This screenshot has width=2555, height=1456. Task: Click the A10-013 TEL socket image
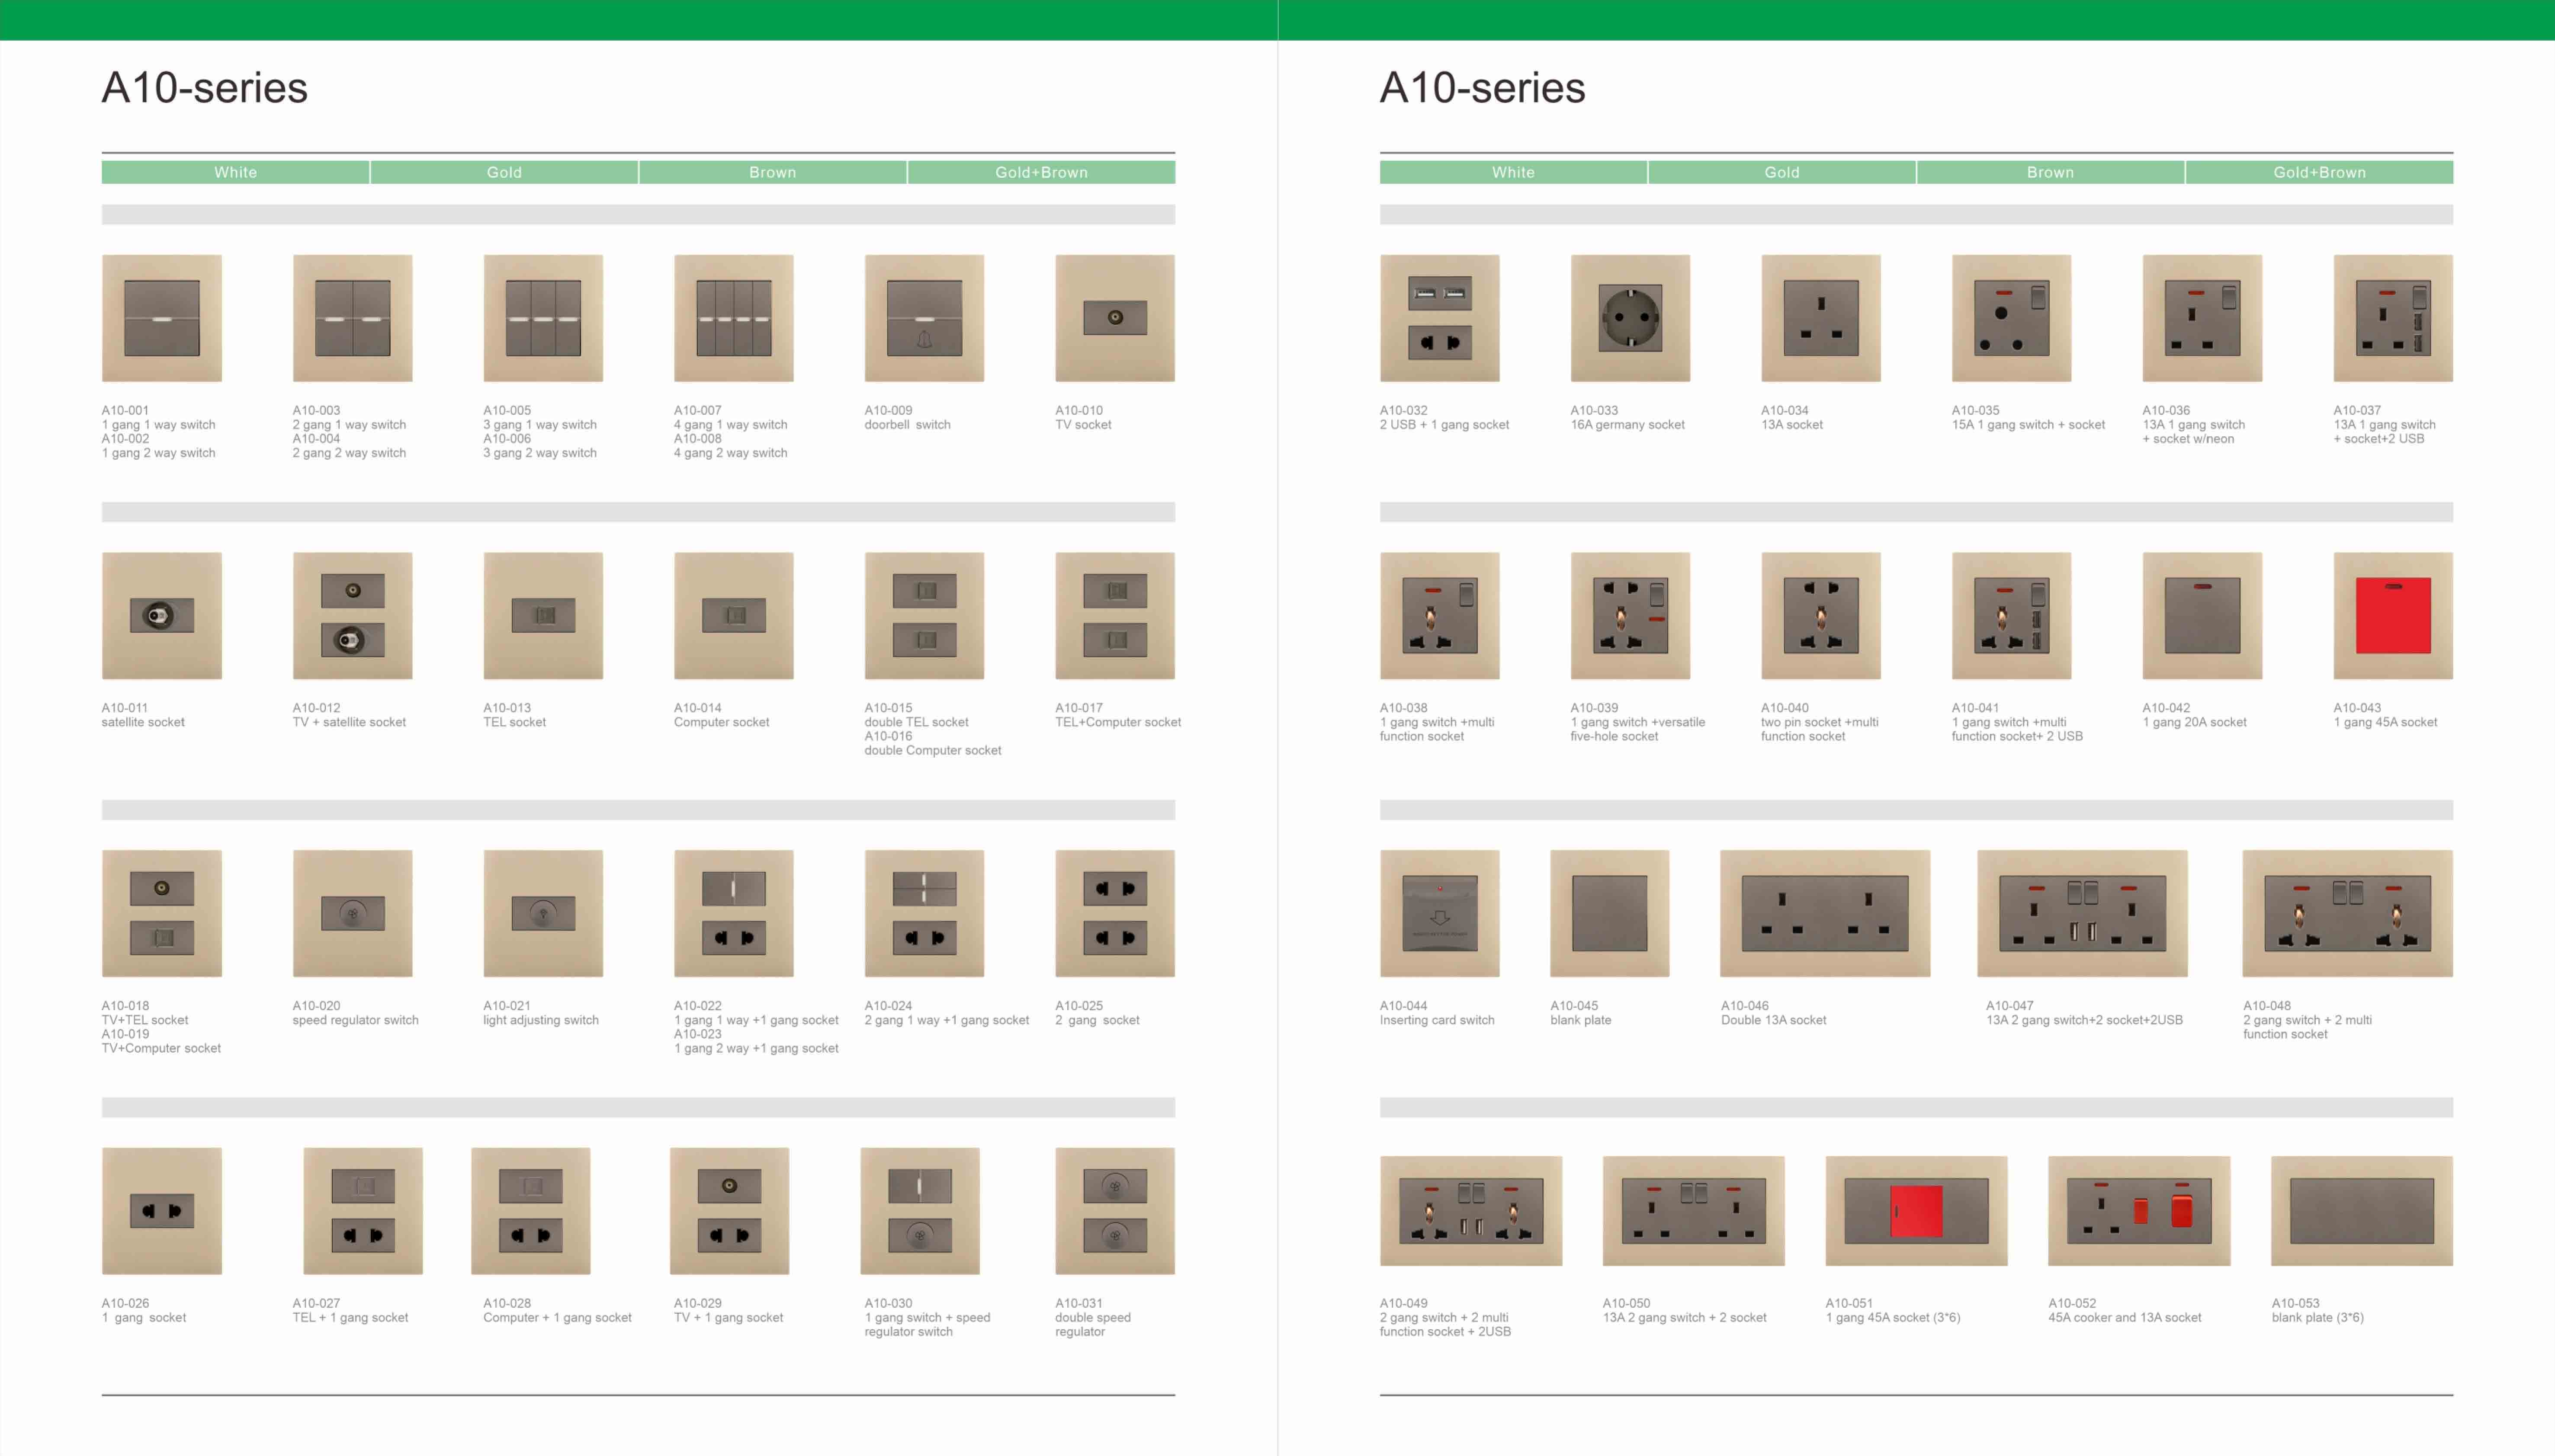coord(543,616)
